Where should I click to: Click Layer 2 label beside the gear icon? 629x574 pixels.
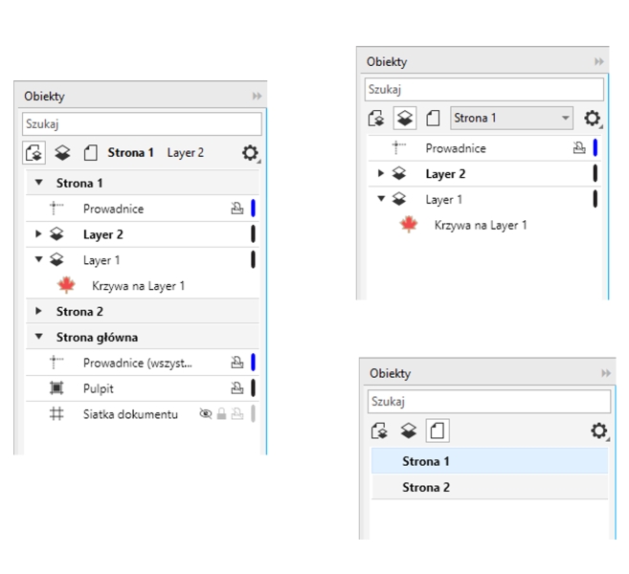186,152
